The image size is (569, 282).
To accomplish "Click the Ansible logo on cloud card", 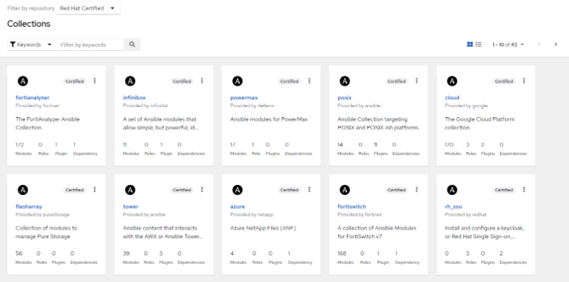I will point(452,81).
